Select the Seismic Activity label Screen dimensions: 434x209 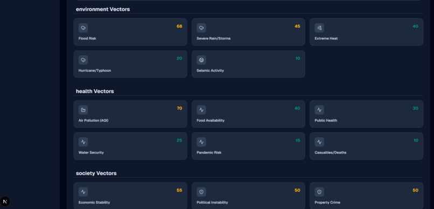click(x=210, y=71)
